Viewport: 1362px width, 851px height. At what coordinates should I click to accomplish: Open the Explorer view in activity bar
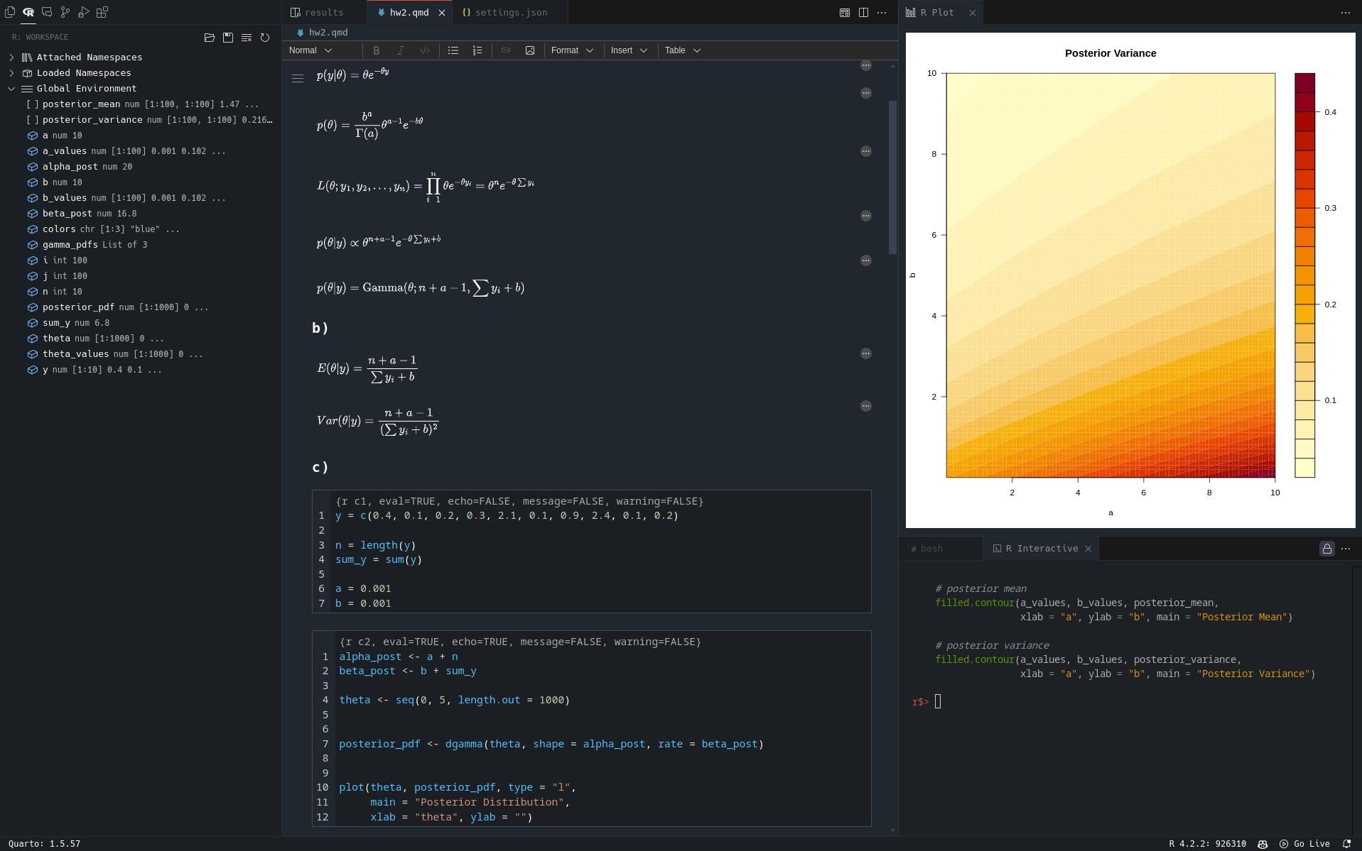pos(10,12)
